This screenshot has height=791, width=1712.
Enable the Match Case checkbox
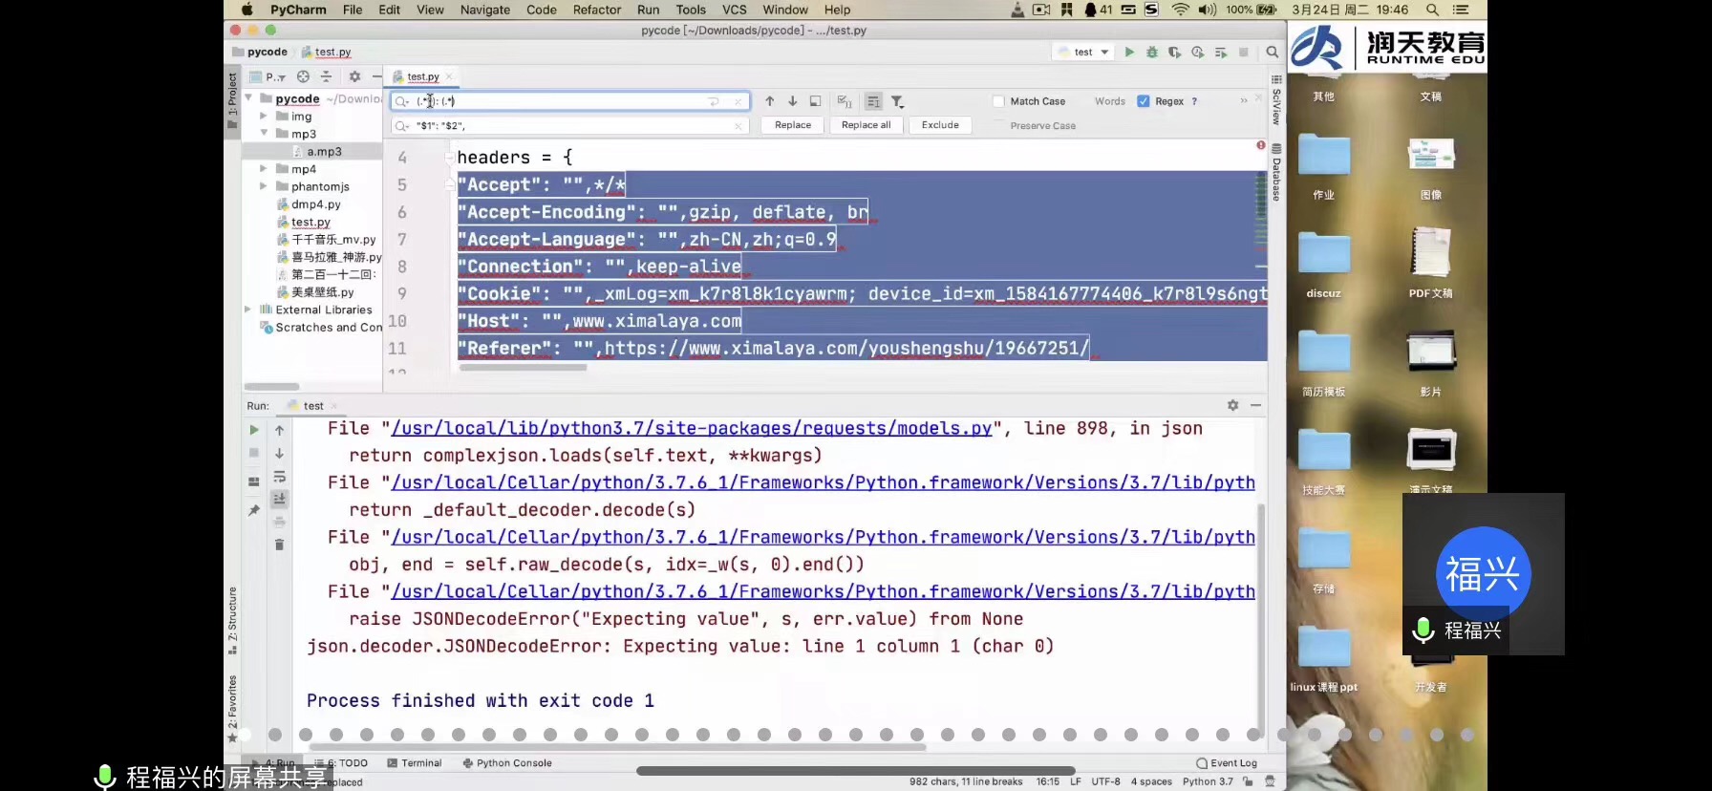click(998, 101)
